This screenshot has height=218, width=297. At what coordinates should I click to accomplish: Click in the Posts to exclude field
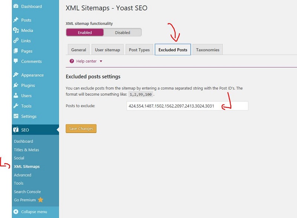click(187, 106)
